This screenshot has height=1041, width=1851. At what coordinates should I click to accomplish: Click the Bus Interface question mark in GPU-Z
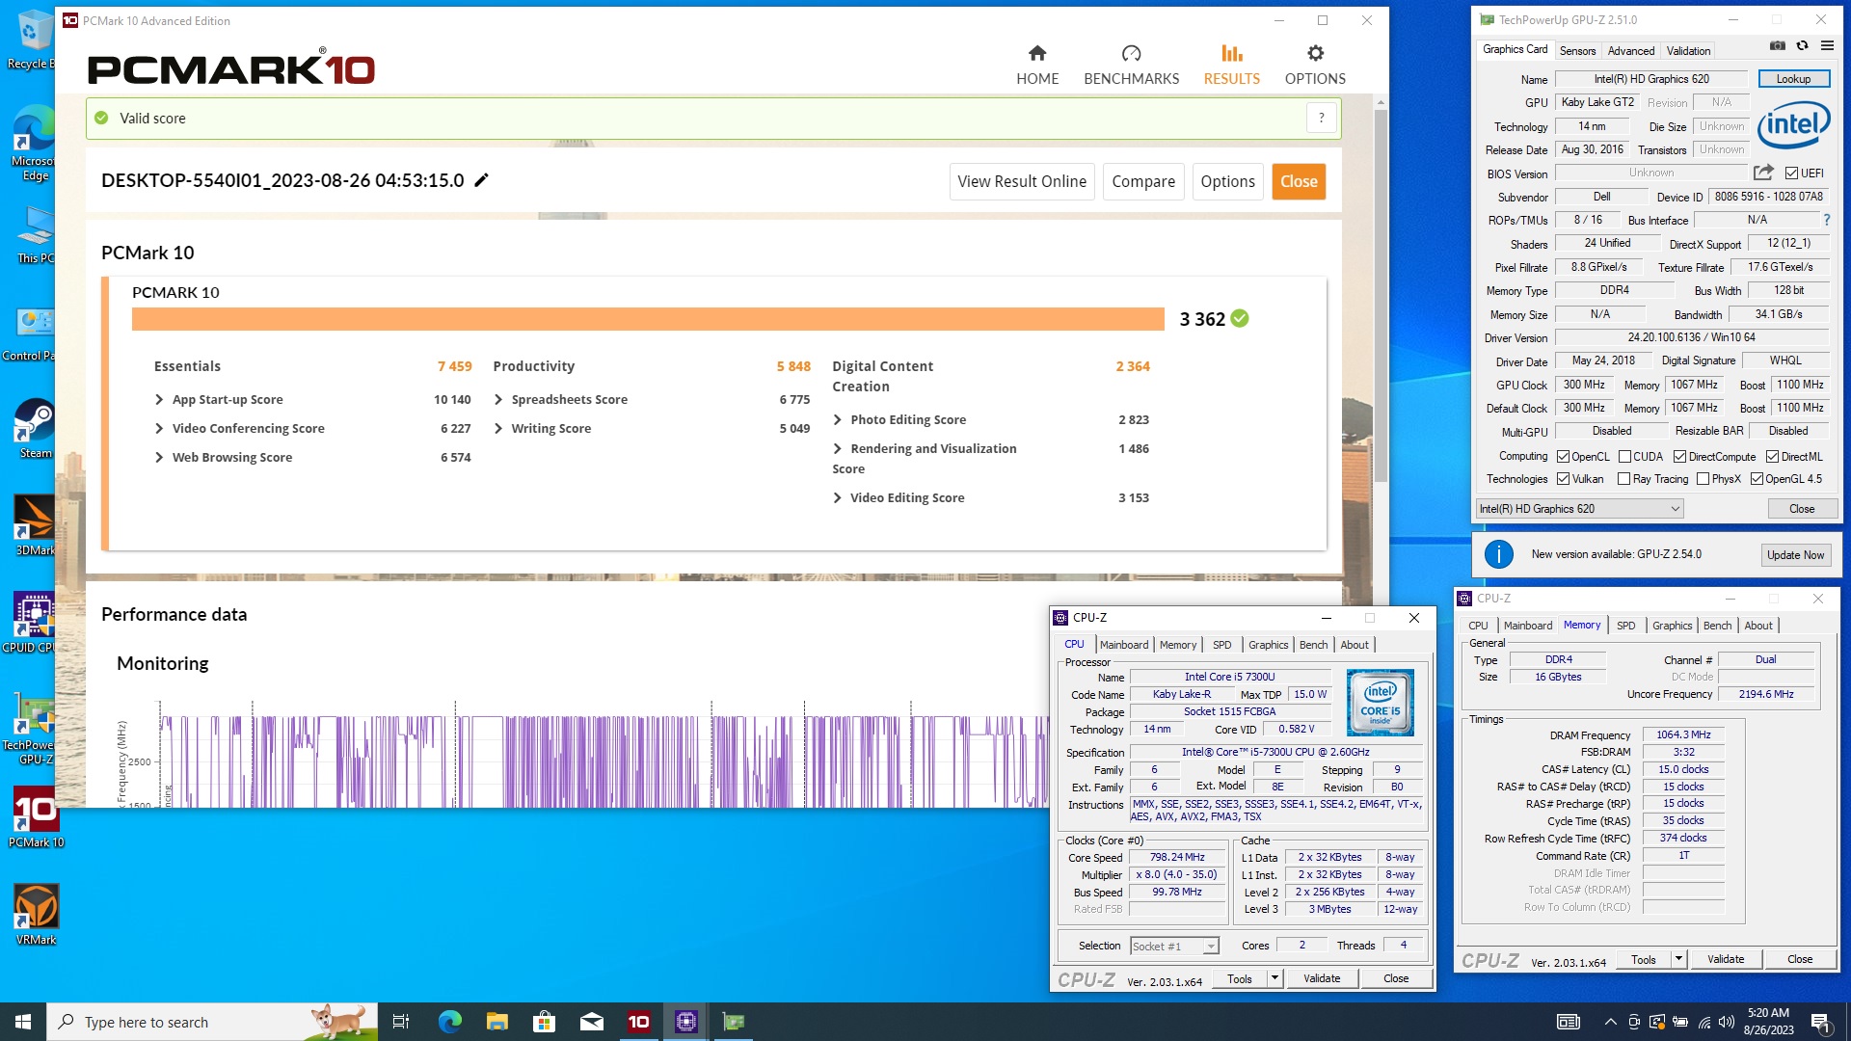pyautogui.click(x=1826, y=220)
